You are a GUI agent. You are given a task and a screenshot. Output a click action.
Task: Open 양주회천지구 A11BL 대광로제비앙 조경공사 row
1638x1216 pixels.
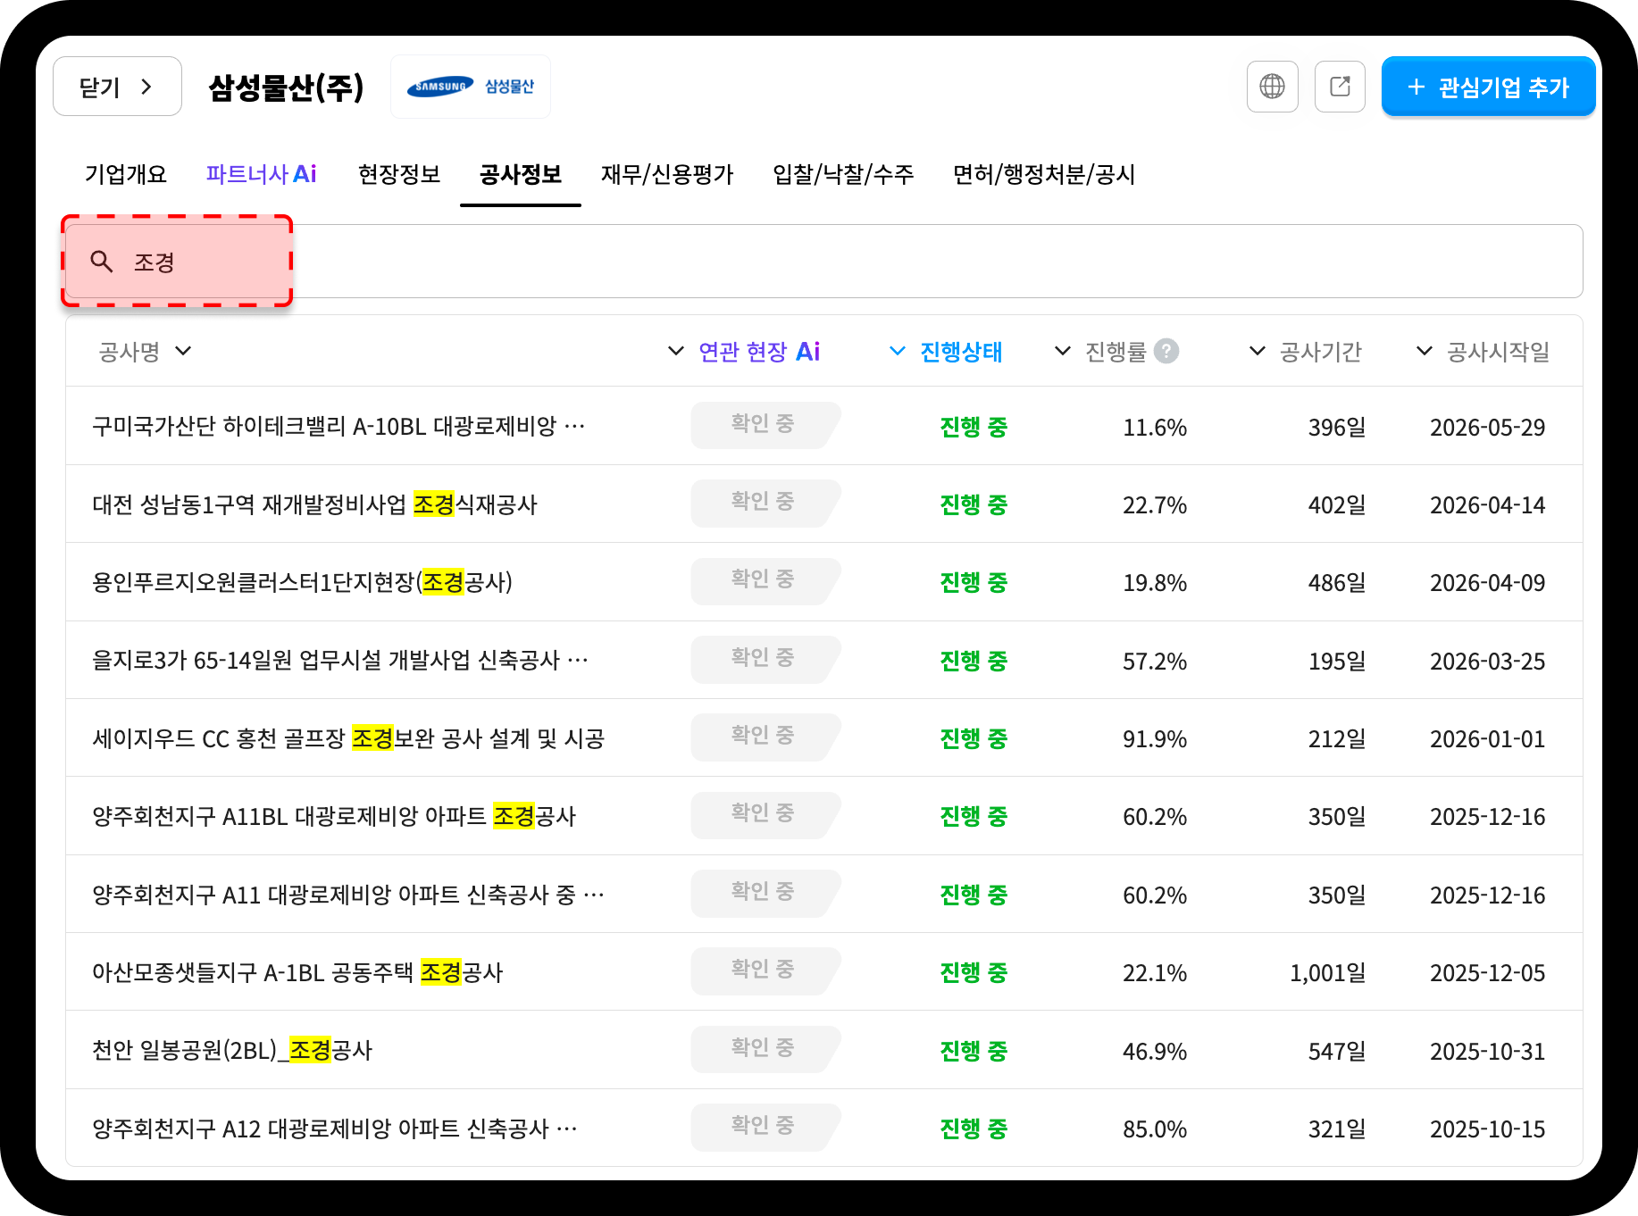point(823,816)
